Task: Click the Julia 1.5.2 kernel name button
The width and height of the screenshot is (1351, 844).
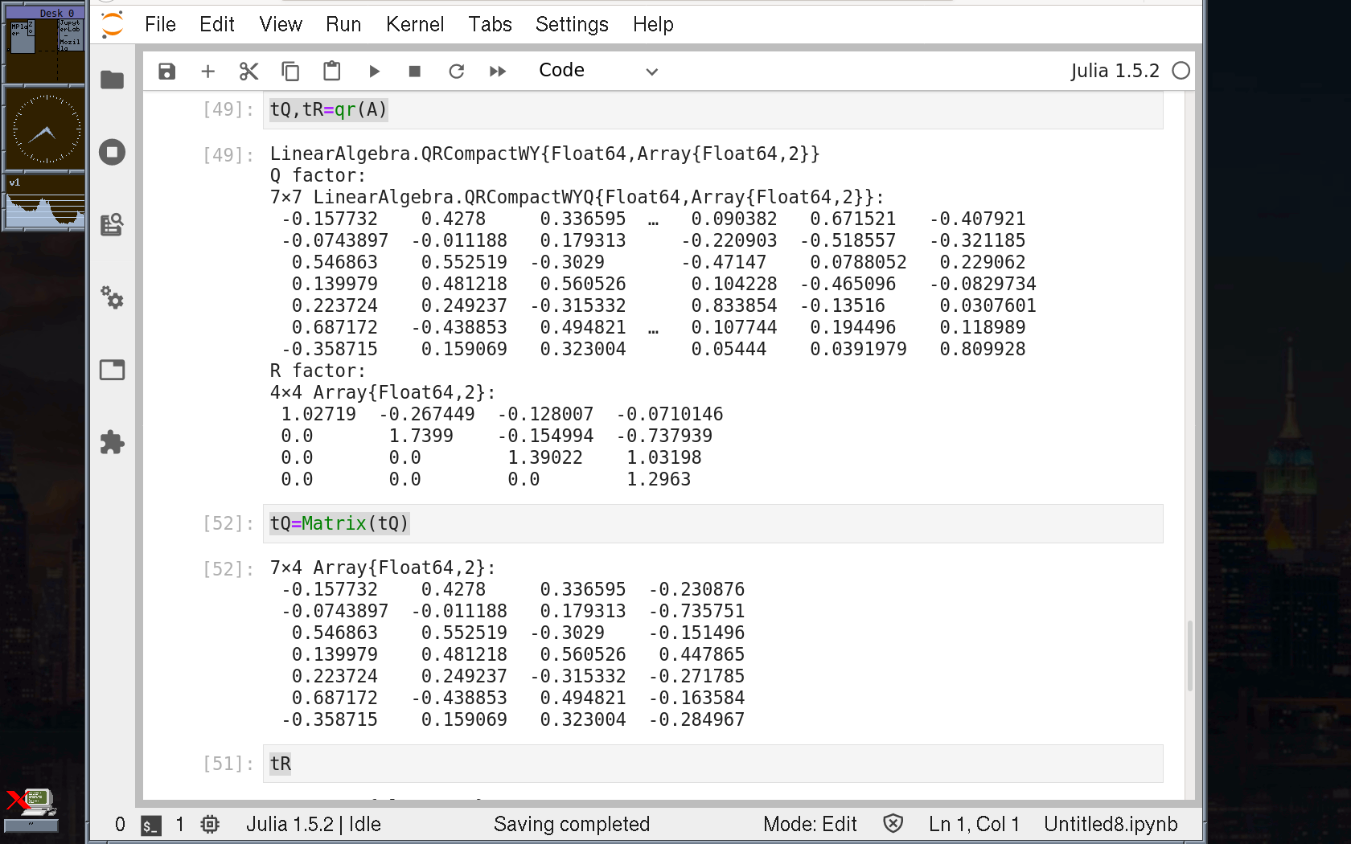Action: (x=1115, y=71)
